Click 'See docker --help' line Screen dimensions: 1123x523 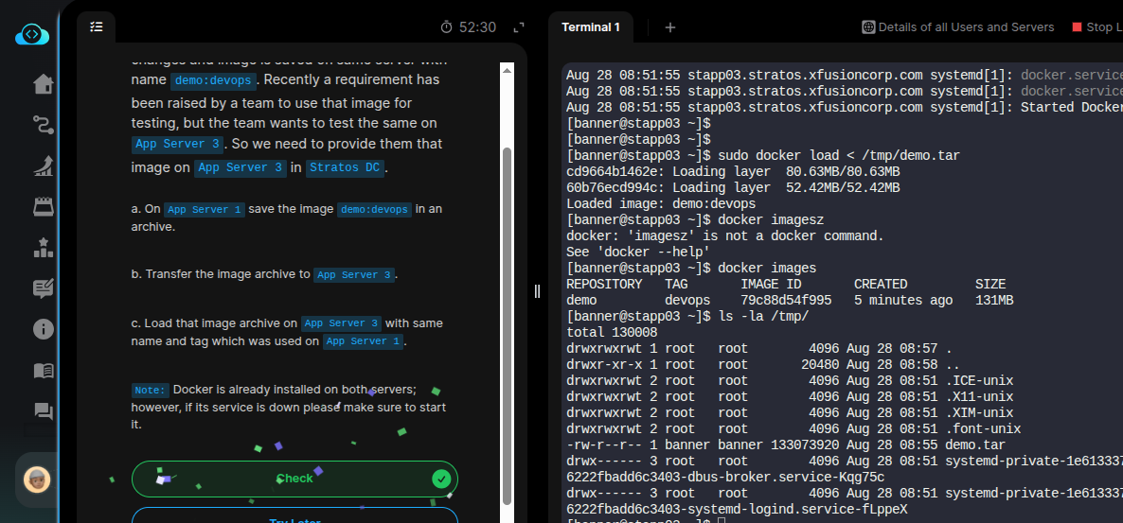(638, 252)
